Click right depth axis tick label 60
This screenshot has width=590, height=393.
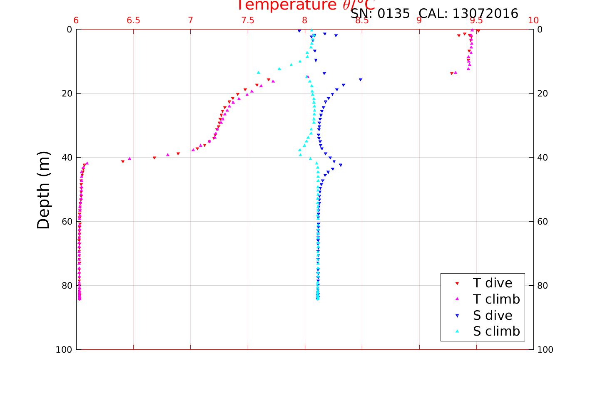pos(543,222)
